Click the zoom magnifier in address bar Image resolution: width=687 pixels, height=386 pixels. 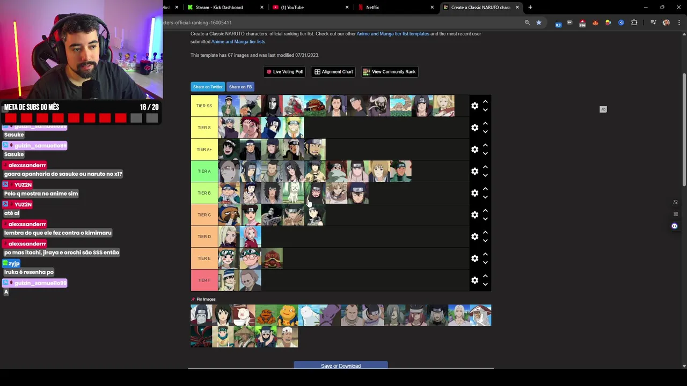tap(527, 23)
